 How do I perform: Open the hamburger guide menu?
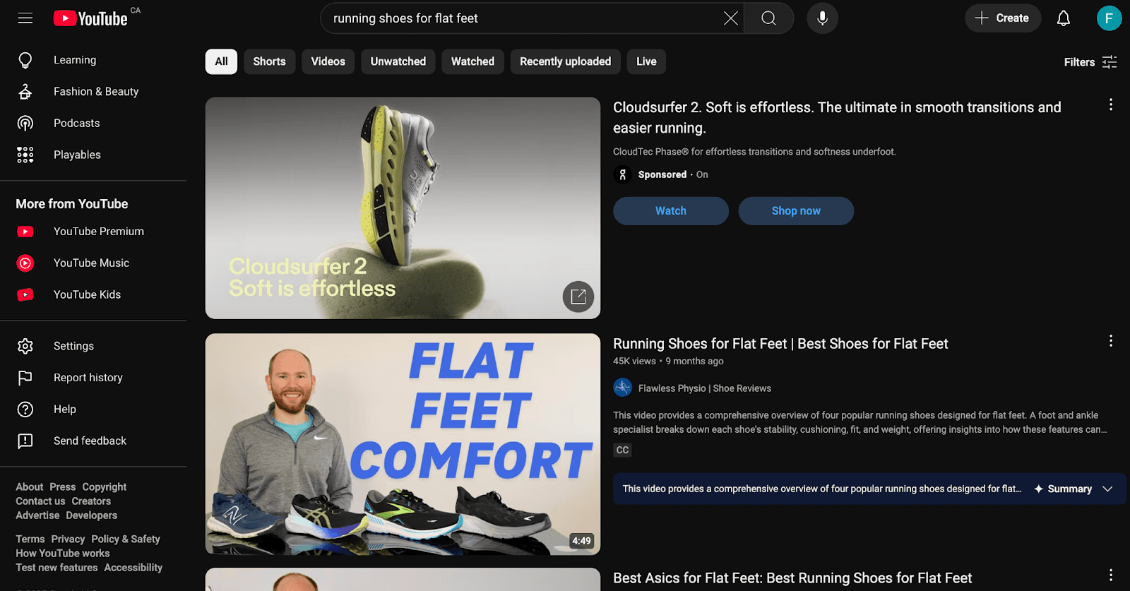click(x=25, y=18)
